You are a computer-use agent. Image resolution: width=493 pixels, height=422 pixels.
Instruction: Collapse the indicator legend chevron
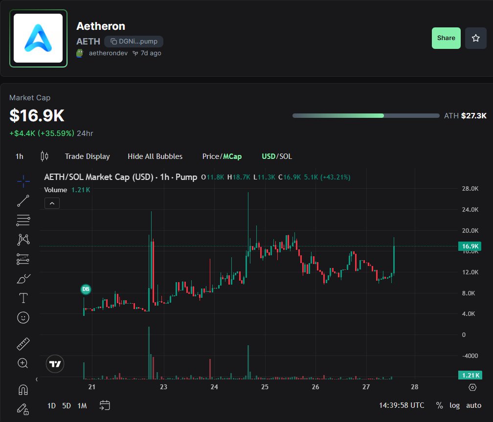[52, 203]
